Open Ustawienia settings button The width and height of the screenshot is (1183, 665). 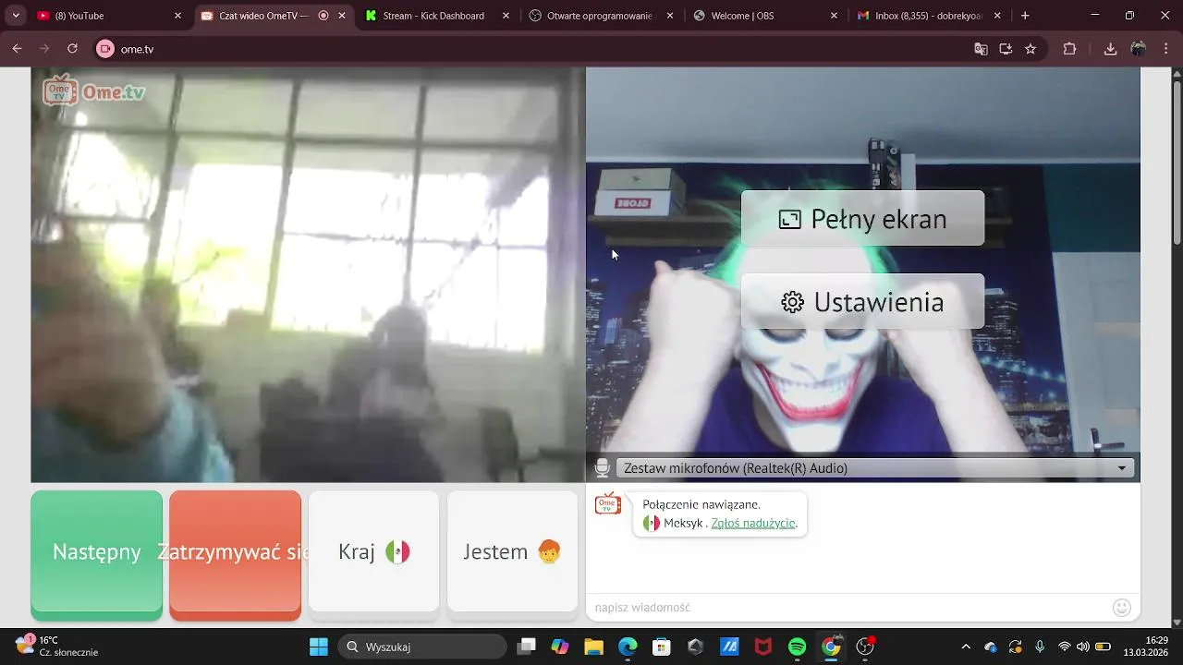coord(862,302)
